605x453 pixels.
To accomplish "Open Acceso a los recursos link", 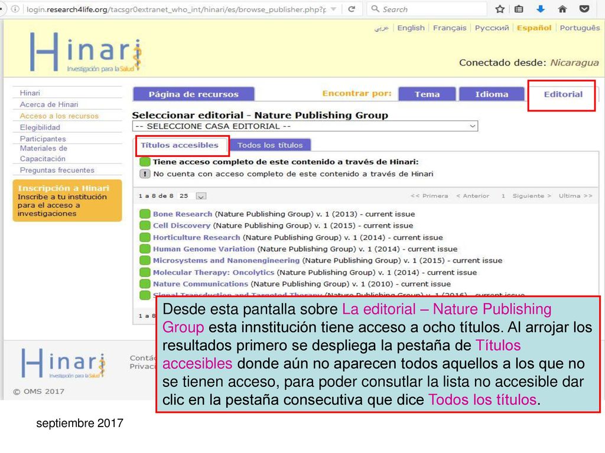I will click(x=59, y=116).
